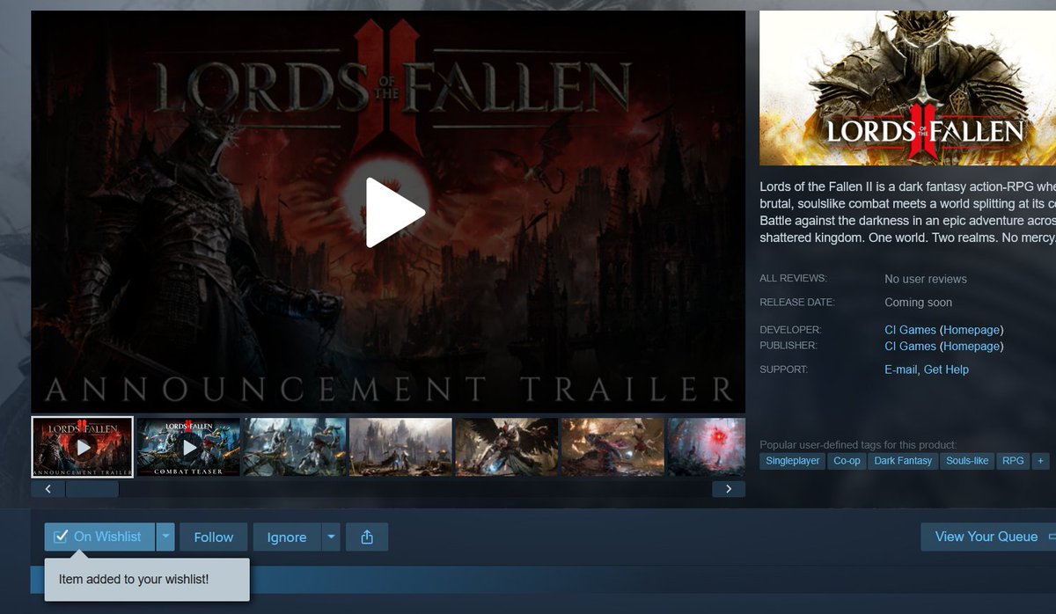1056x614 pixels.
Task: Select the Combat Teaser video thumbnail
Action: 188,447
